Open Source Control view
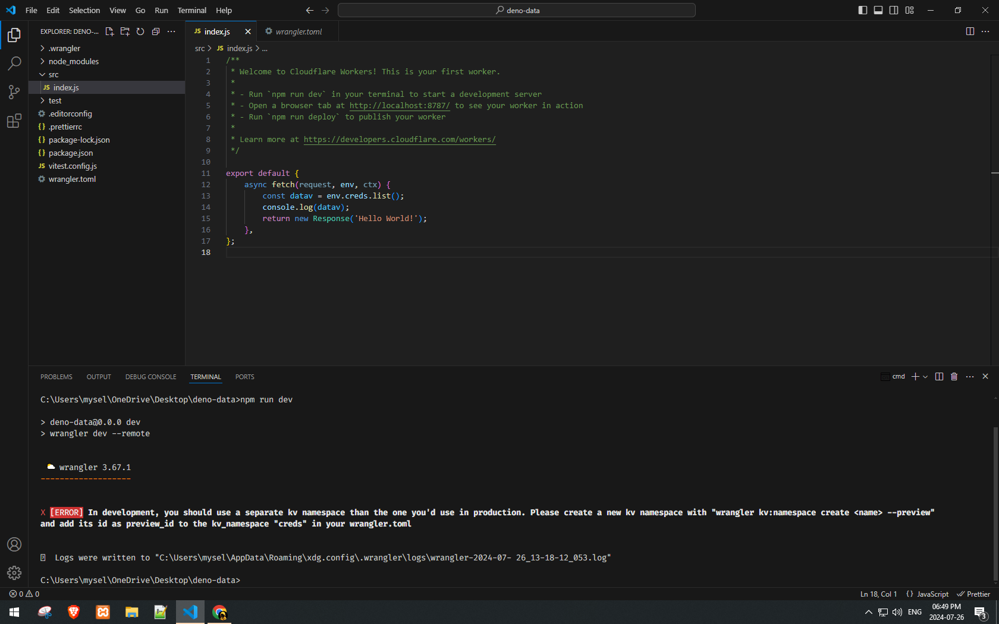 [14, 92]
